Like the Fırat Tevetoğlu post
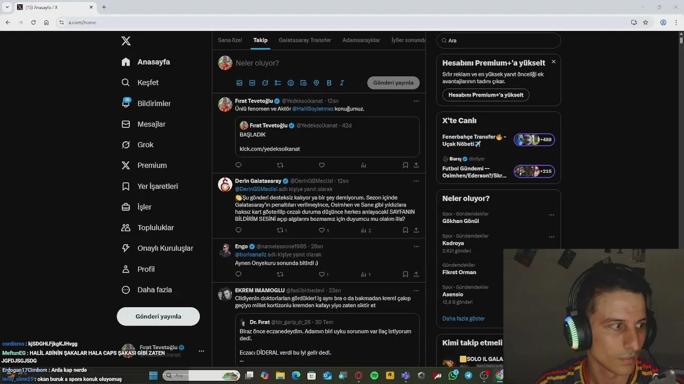The width and height of the screenshot is (684, 384). (322, 165)
